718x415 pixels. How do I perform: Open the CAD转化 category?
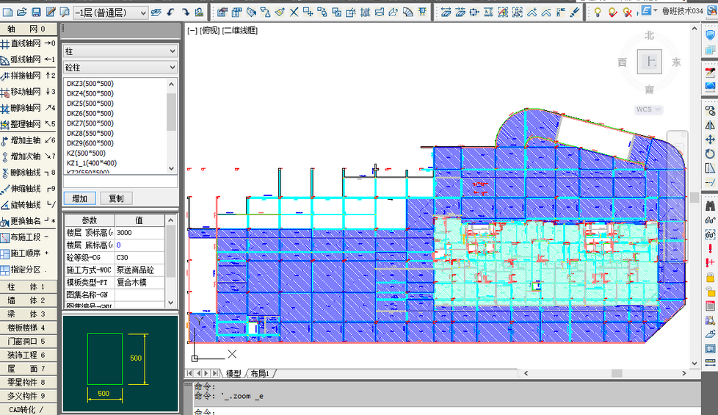pos(29,410)
